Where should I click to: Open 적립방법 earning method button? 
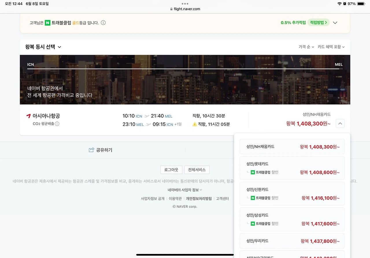[318, 23]
